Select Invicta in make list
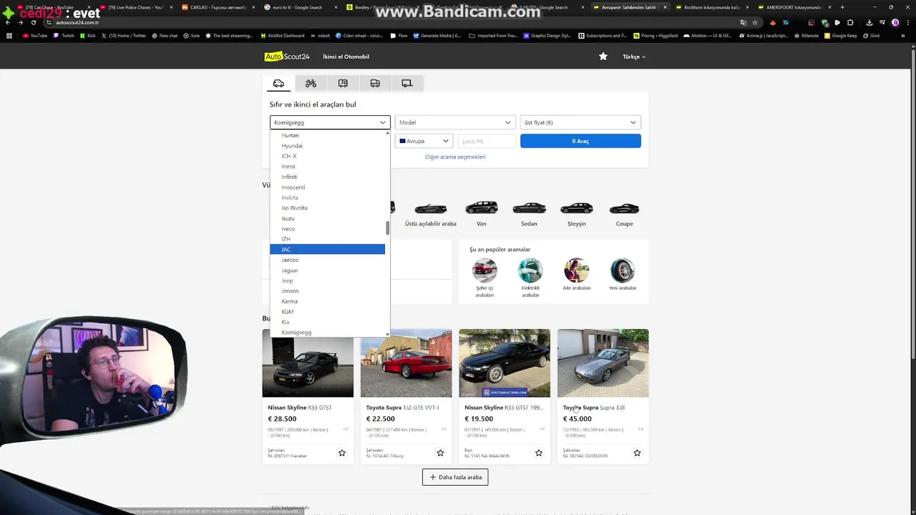 click(327, 197)
